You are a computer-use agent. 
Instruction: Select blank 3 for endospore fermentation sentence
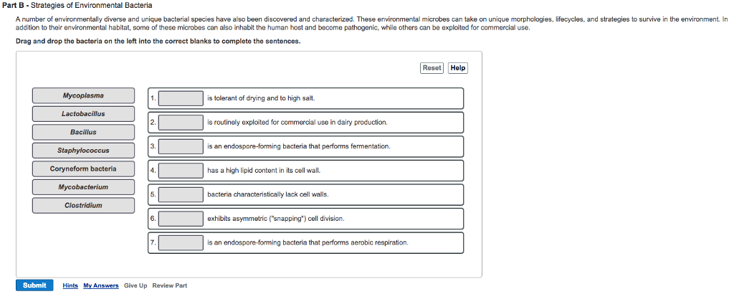181,146
